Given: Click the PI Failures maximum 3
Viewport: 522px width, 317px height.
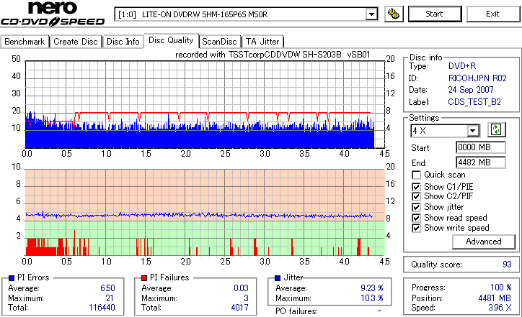Looking at the screenshot, I should tap(246, 298).
